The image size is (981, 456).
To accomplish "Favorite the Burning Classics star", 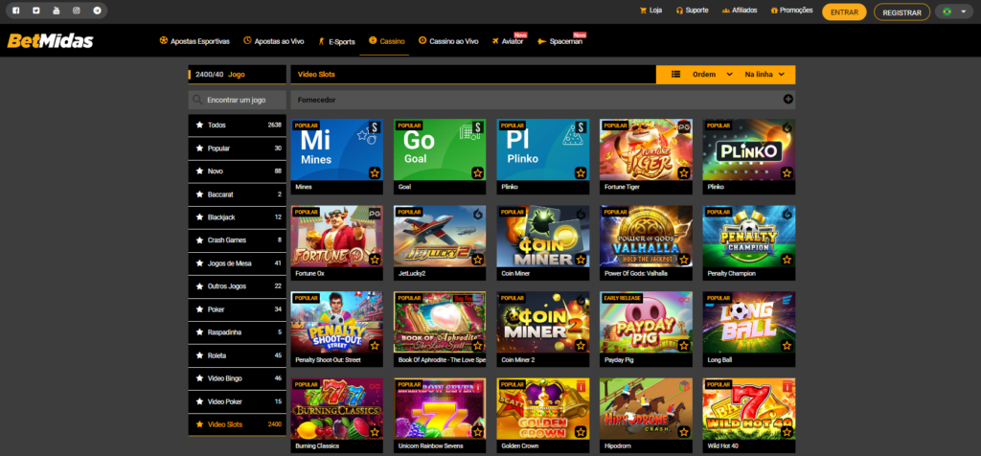I will tap(375, 432).
